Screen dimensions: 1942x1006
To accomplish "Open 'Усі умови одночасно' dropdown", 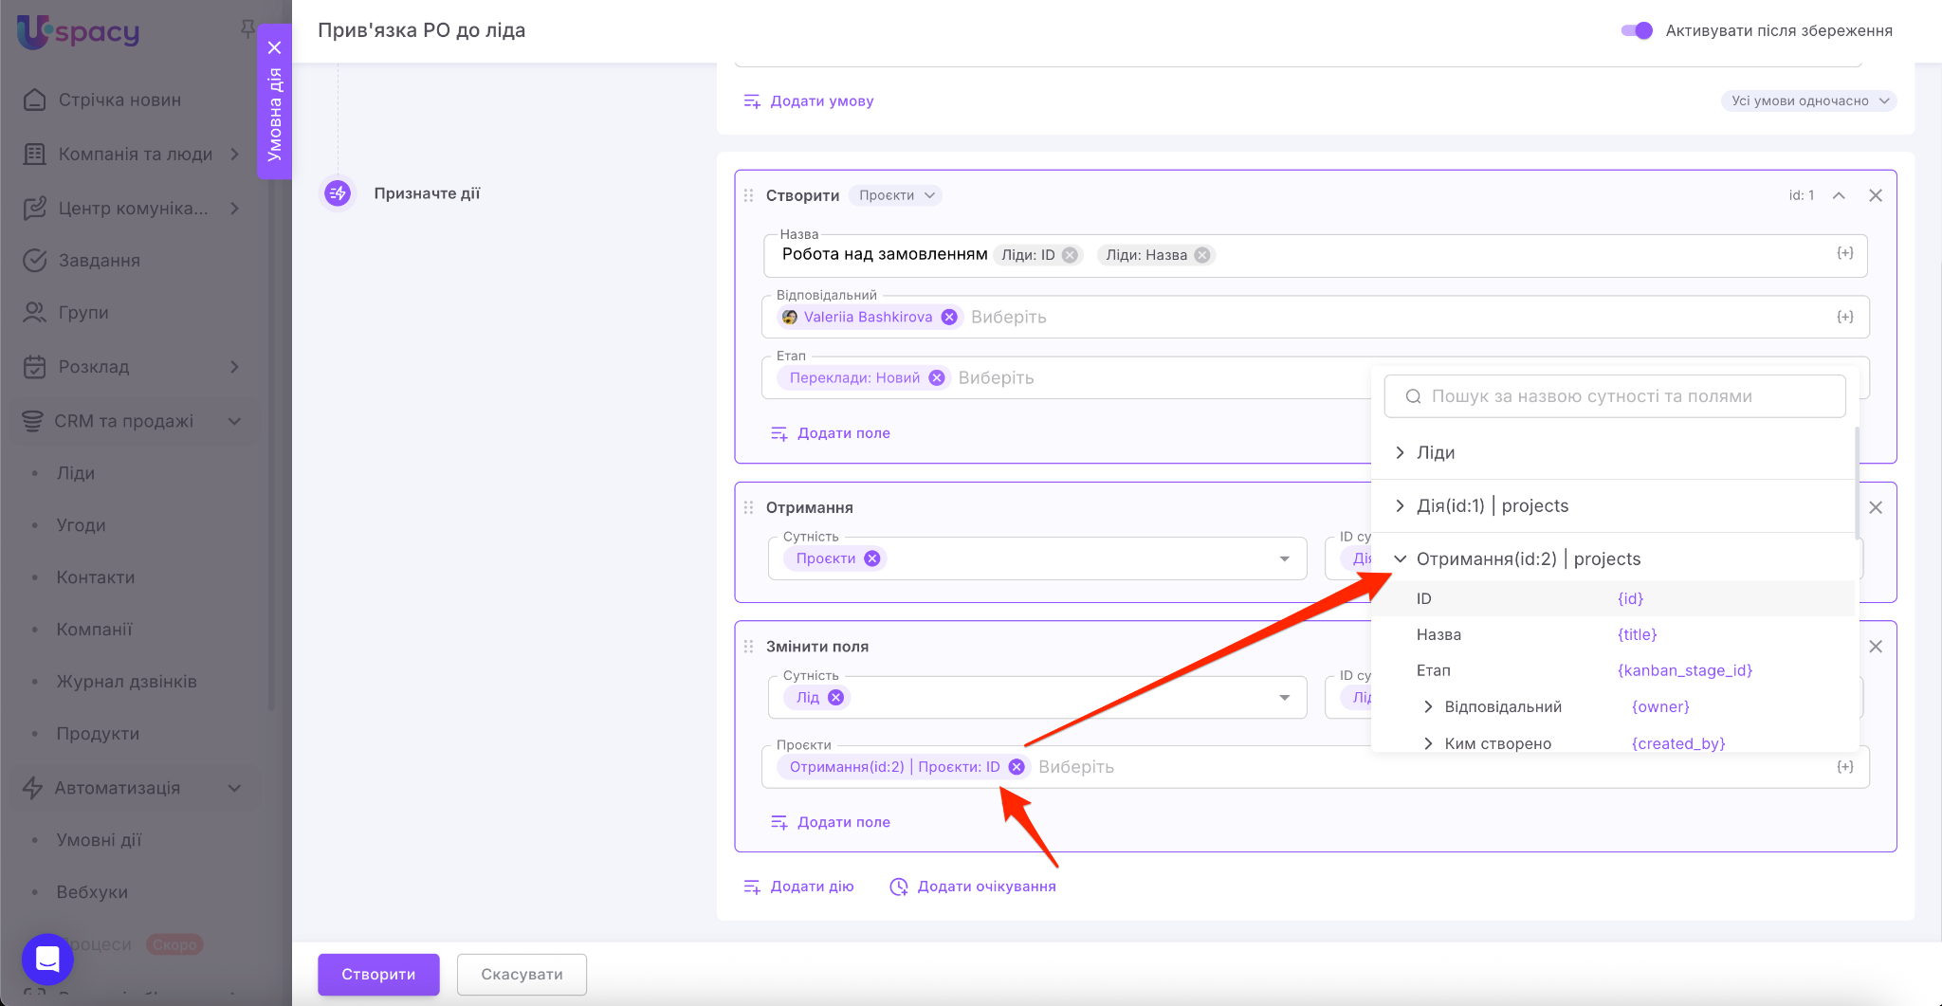I will (x=1808, y=101).
